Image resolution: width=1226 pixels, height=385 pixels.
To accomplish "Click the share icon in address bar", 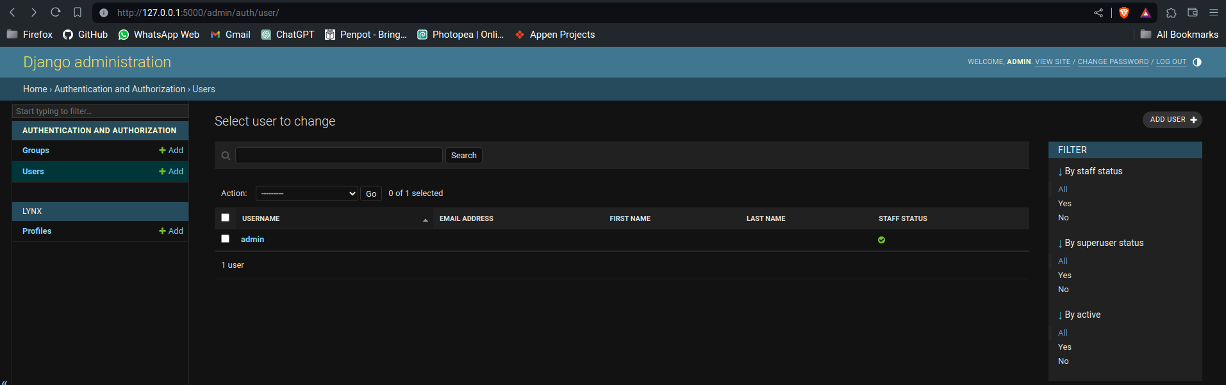I will point(1098,13).
